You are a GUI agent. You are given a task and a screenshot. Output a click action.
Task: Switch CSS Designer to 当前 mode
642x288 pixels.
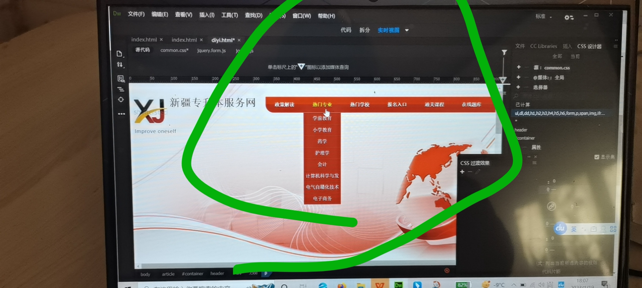[575, 56]
